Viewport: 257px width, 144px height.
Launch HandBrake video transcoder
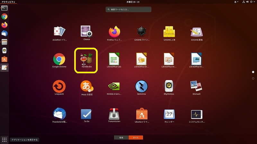coord(86,60)
